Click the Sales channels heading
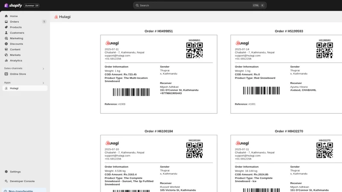The width and height of the screenshot is (342, 192). click(13, 68)
